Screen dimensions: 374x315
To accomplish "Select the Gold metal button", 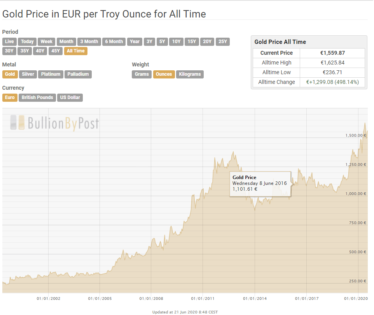I will tap(10, 74).
